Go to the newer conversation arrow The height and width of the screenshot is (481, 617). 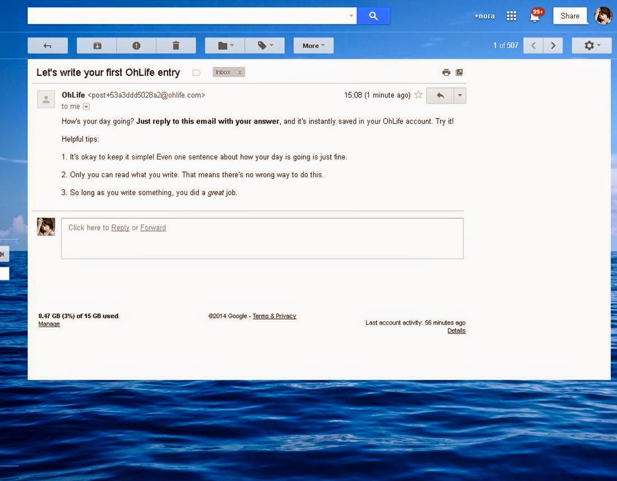[x=533, y=46]
